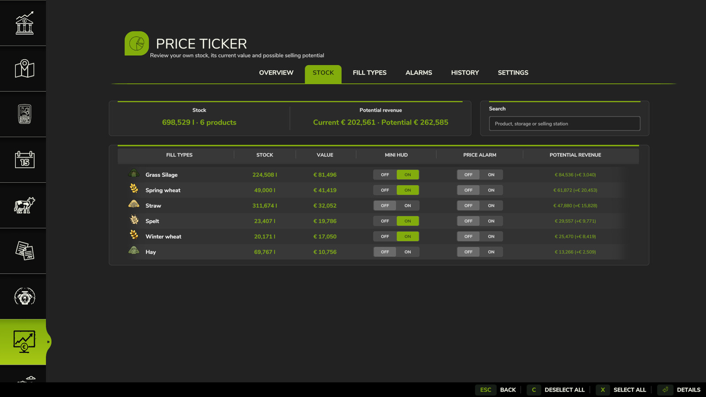Open the contracts papers icon in sidebar
Viewport: 706px width, 397px height.
coord(24,251)
